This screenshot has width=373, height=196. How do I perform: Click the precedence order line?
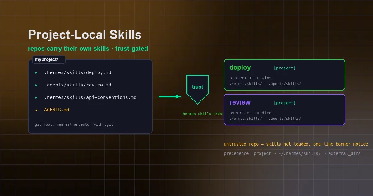(292, 153)
